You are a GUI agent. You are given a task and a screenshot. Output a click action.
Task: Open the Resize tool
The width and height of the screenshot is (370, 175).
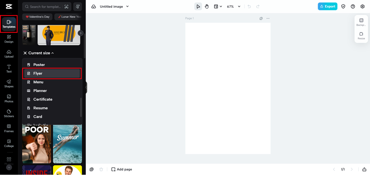pos(361,36)
